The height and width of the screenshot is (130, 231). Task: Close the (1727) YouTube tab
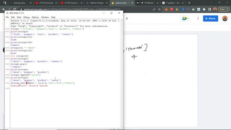56,3
